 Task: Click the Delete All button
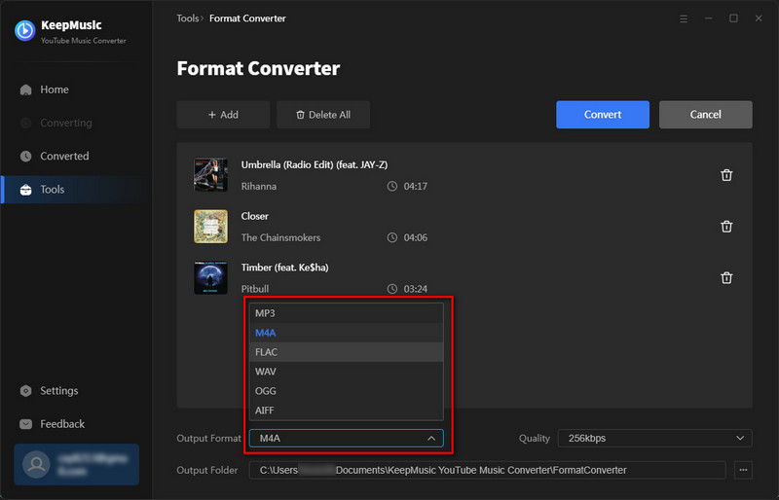pyautogui.click(x=323, y=115)
